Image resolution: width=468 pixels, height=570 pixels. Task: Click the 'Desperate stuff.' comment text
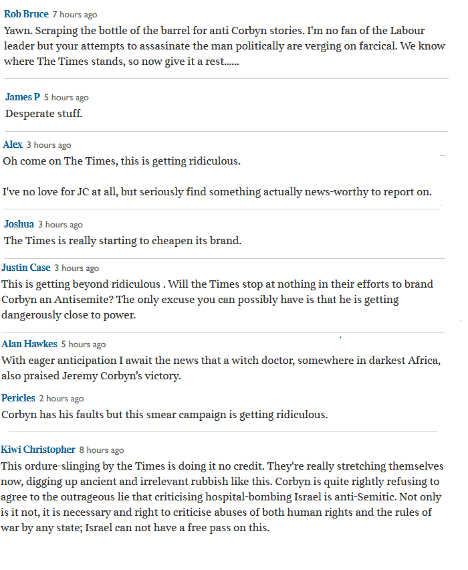pos(44,114)
